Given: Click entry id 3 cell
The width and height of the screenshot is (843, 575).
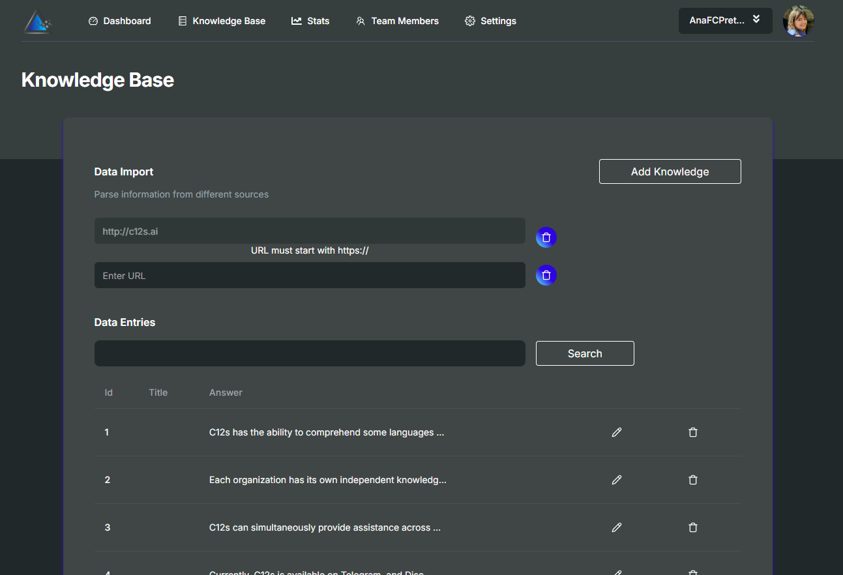Looking at the screenshot, I should point(107,527).
